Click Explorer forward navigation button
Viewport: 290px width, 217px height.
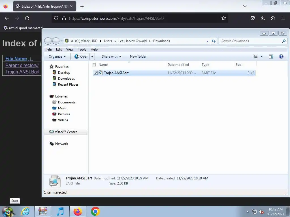pos(56,41)
